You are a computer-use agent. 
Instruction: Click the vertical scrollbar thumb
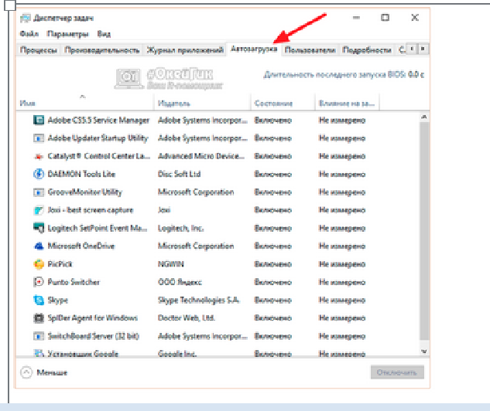point(424,232)
